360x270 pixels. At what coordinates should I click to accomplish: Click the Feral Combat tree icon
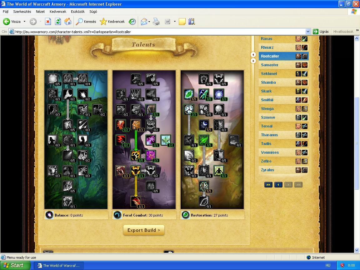click(x=117, y=215)
